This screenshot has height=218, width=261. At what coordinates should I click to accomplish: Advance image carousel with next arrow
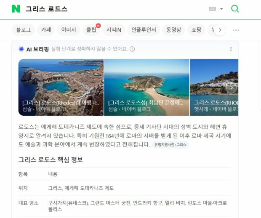tap(232, 88)
